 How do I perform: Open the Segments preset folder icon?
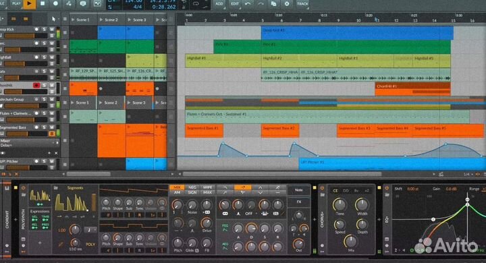click(56, 188)
